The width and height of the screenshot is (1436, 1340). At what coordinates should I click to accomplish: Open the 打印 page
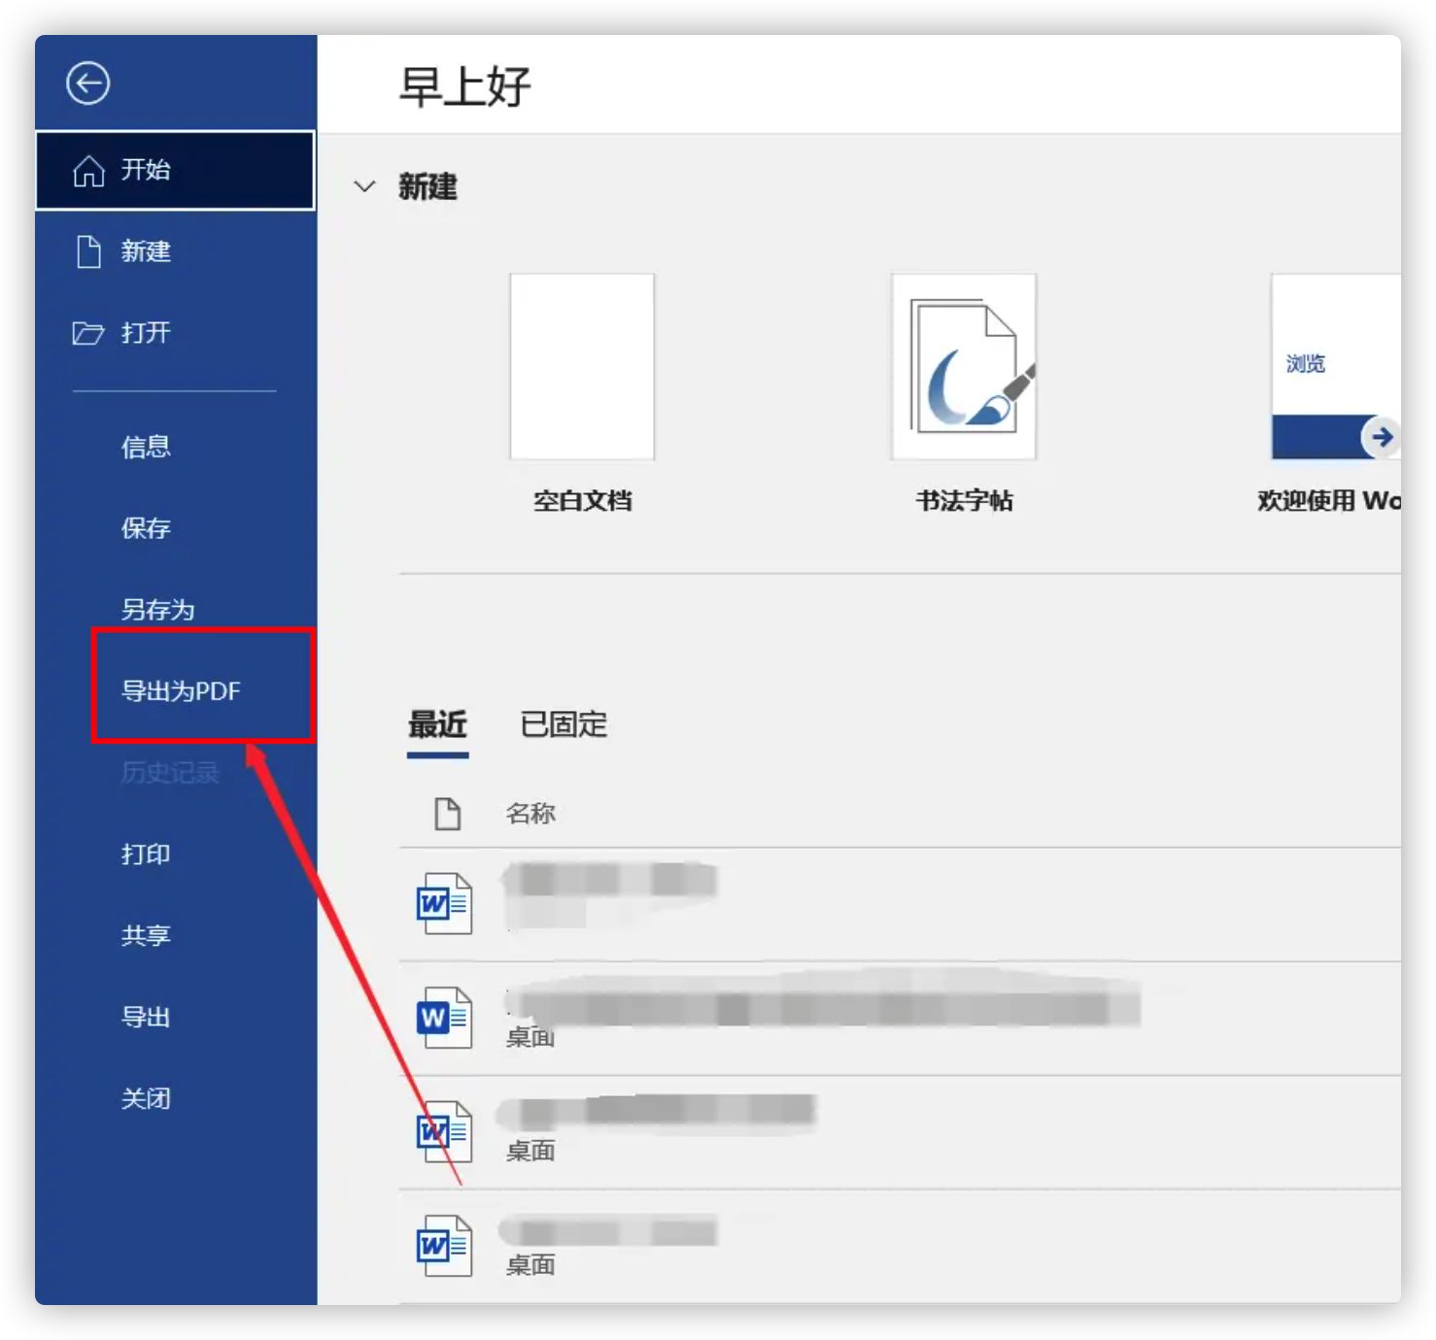(146, 854)
